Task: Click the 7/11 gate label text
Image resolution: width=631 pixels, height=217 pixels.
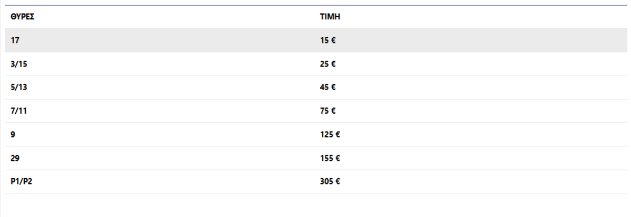Action: 18,111
